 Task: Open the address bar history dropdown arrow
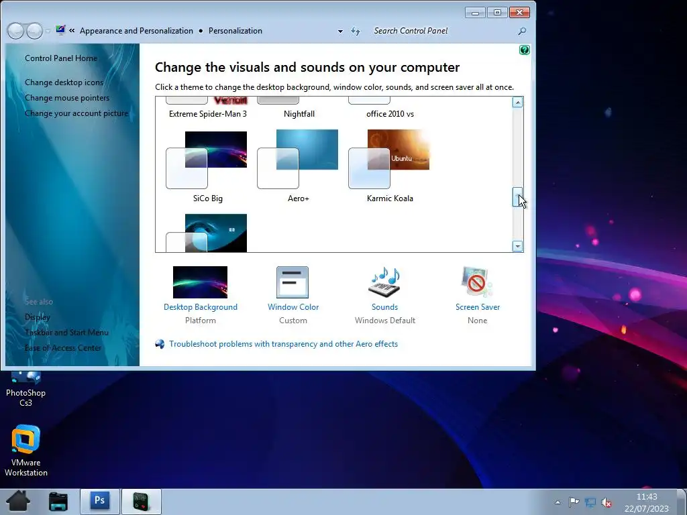[340, 32]
